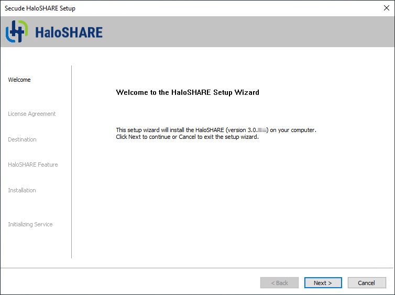395x295 pixels.
Task: Click the disabled Back button
Action: [x=279, y=283]
